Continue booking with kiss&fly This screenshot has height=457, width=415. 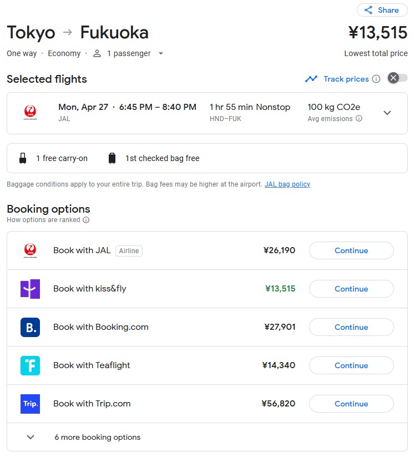click(x=351, y=289)
